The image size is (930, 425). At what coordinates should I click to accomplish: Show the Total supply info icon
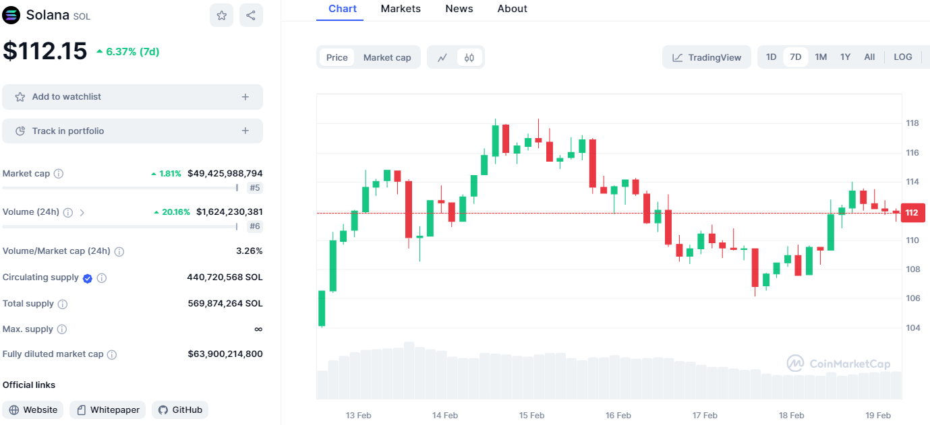point(63,304)
